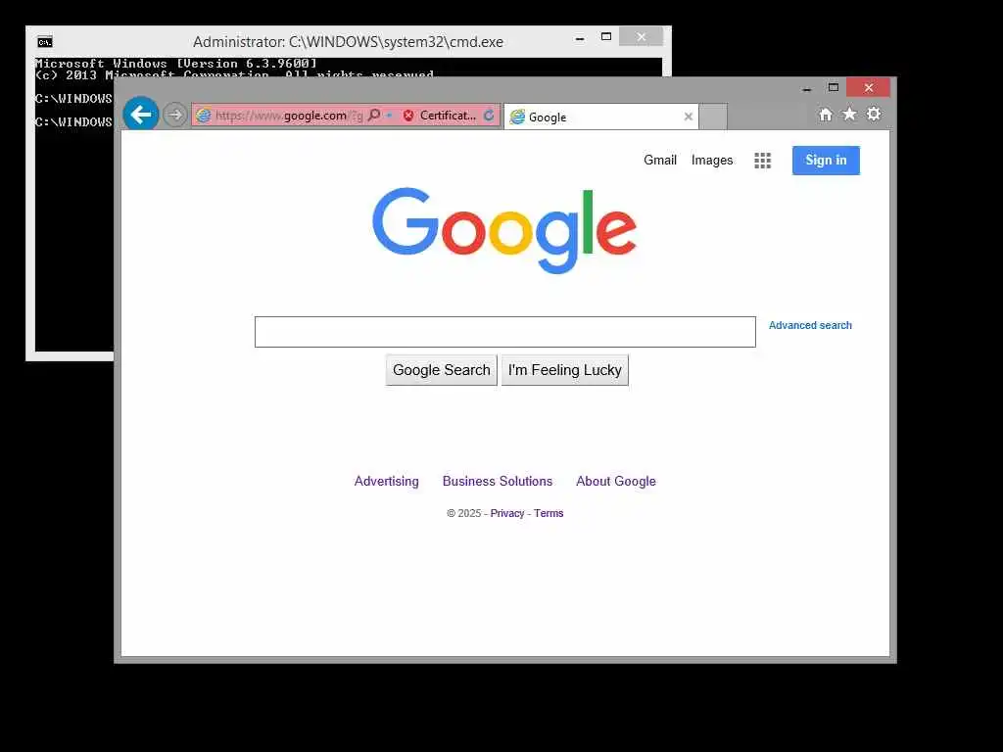
Task: Click the Google search text box
Action: pos(505,332)
